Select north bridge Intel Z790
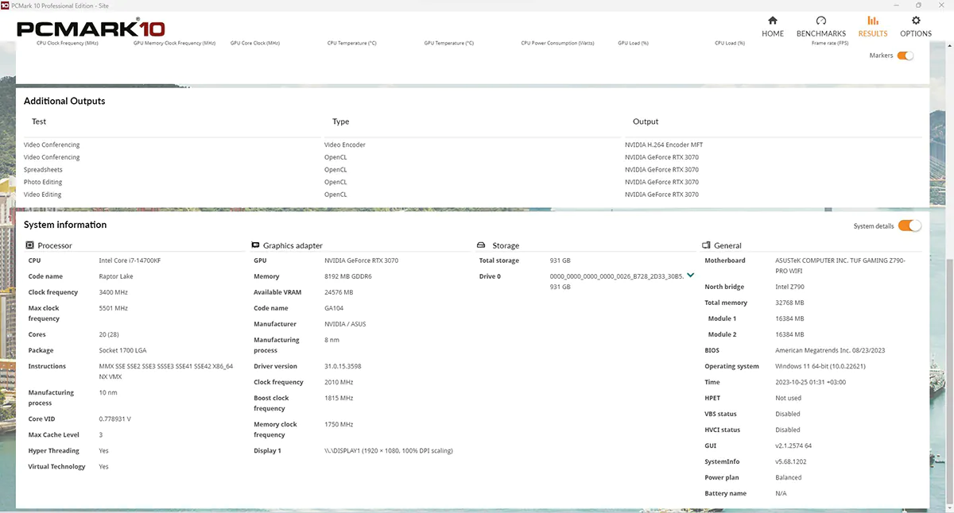 (791, 287)
